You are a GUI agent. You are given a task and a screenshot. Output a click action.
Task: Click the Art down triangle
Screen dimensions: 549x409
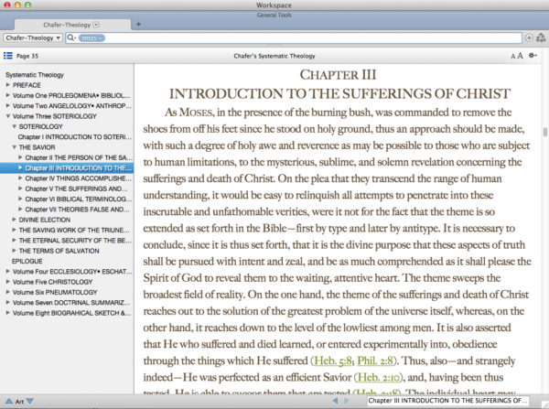pos(30,402)
